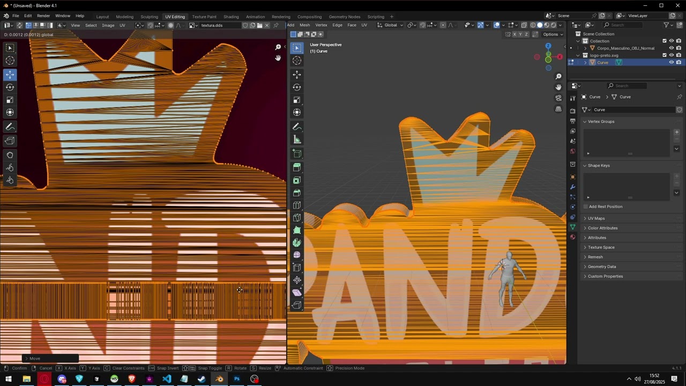This screenshot has height=386, width=686.
Task: Select the Rotate tool in the UV editor toolbar
Action: coord(10,87)
